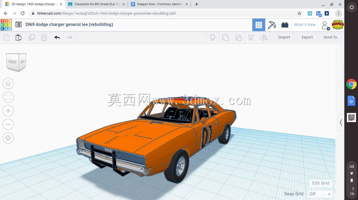Open the user profile avatar
This screenshot has width=358, height=200.
tap(338, 25)
